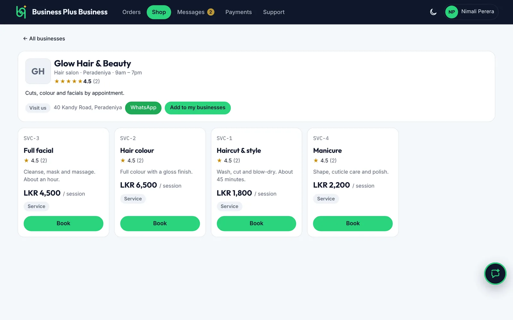This screenshot has height=320, width=513.
Task: Go back to All businesses
Action: point(44,39)
